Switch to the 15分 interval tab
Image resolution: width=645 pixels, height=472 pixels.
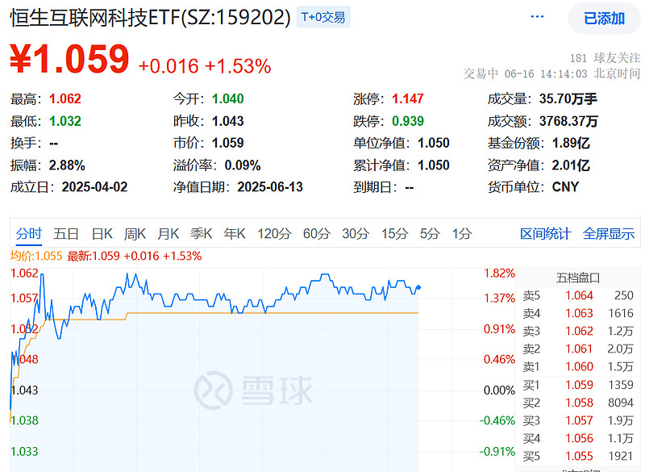(x=394, y=234)
